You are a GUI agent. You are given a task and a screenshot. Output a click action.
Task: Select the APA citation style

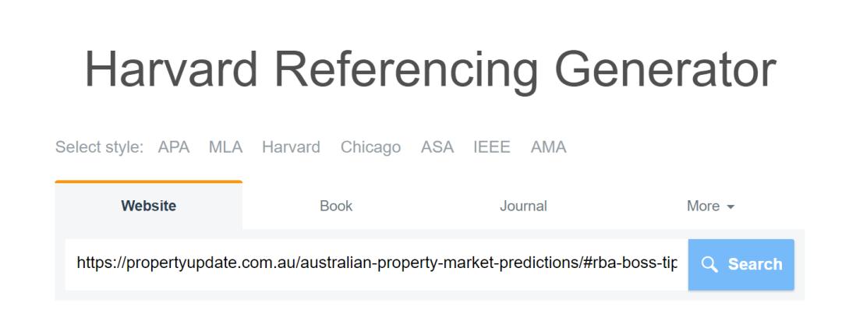tap(173, 147)
